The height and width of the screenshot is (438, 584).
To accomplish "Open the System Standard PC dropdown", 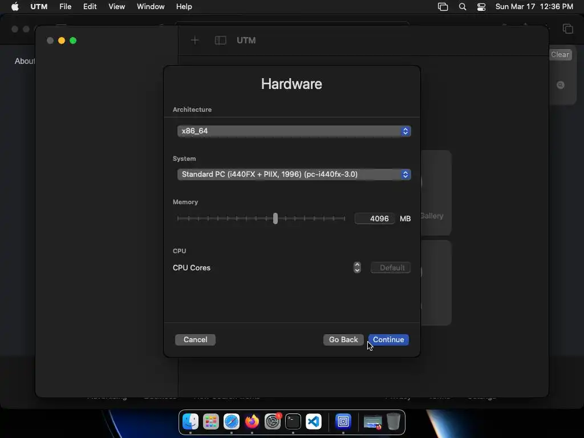I will [294, 175].
